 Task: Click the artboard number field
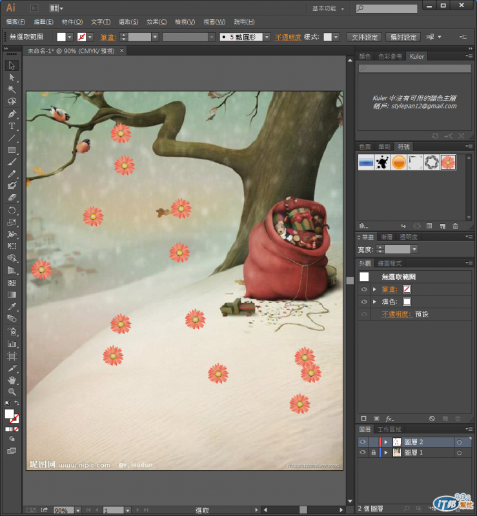click(x=114, y=510)
